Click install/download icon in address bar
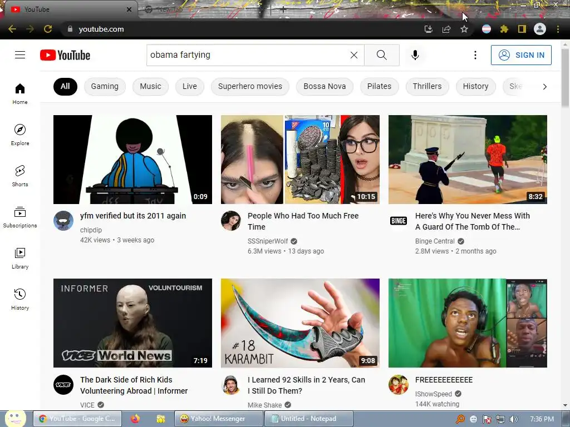This screenshot has width=570, height=427. [x=429, y=29]
